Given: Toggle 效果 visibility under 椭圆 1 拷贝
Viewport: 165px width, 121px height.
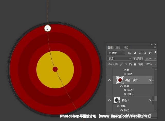Looking at the screenshot, I should (121, 86).
